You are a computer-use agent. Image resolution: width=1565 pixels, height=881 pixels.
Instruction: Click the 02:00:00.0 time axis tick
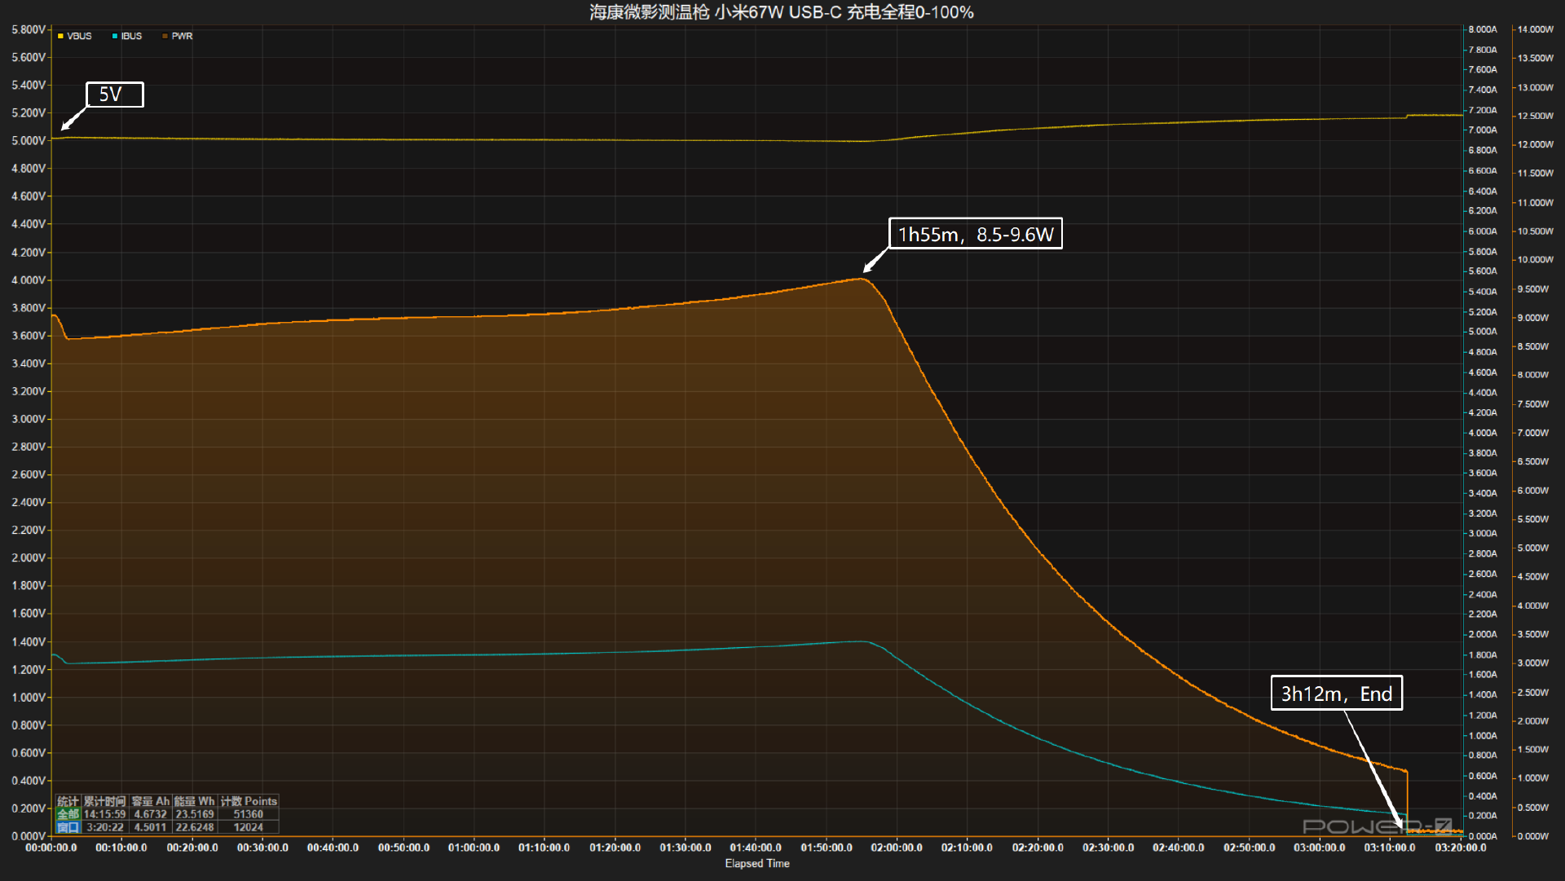[x=897, y=848]
